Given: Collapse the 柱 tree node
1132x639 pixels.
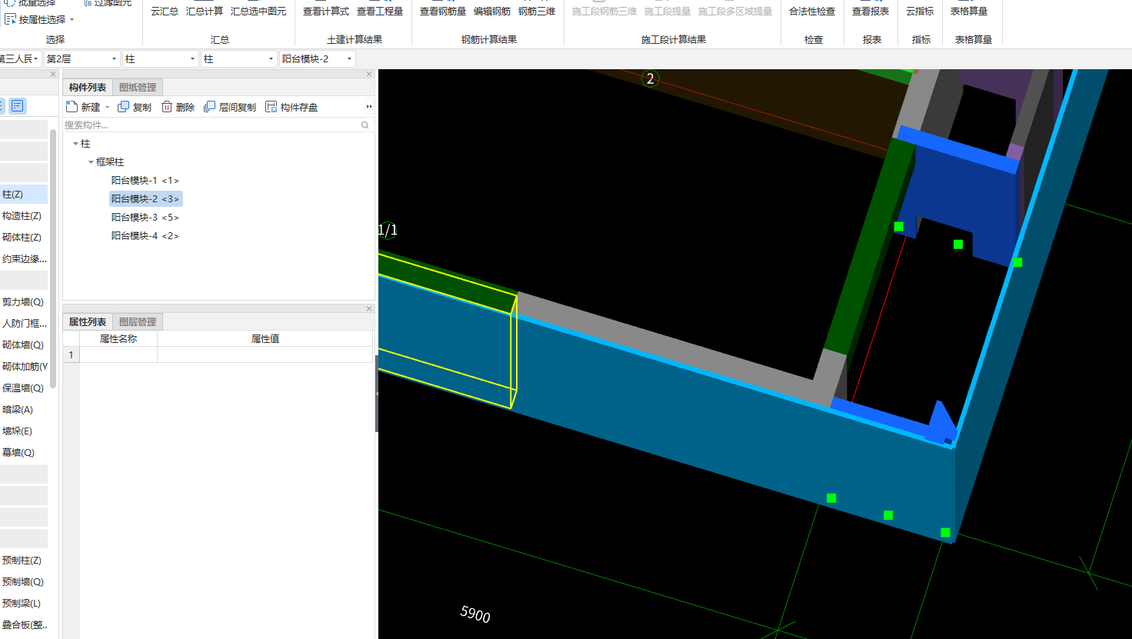Looking at the screenshot, I should point(75,144).
